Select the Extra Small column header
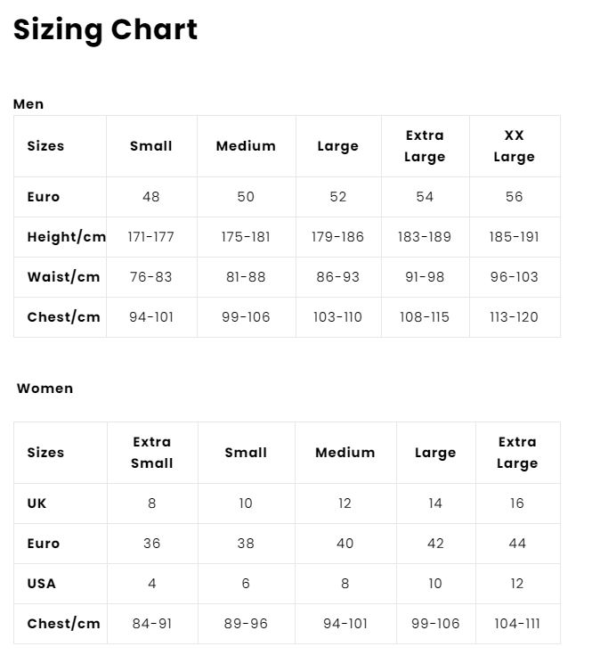Screen dimensions: 592x655 tap(151, 453)
